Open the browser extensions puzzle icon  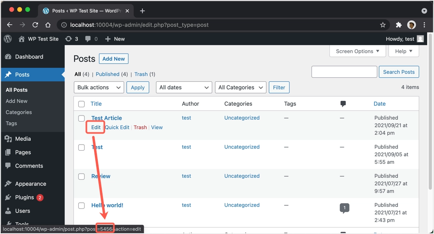(398, 25)
